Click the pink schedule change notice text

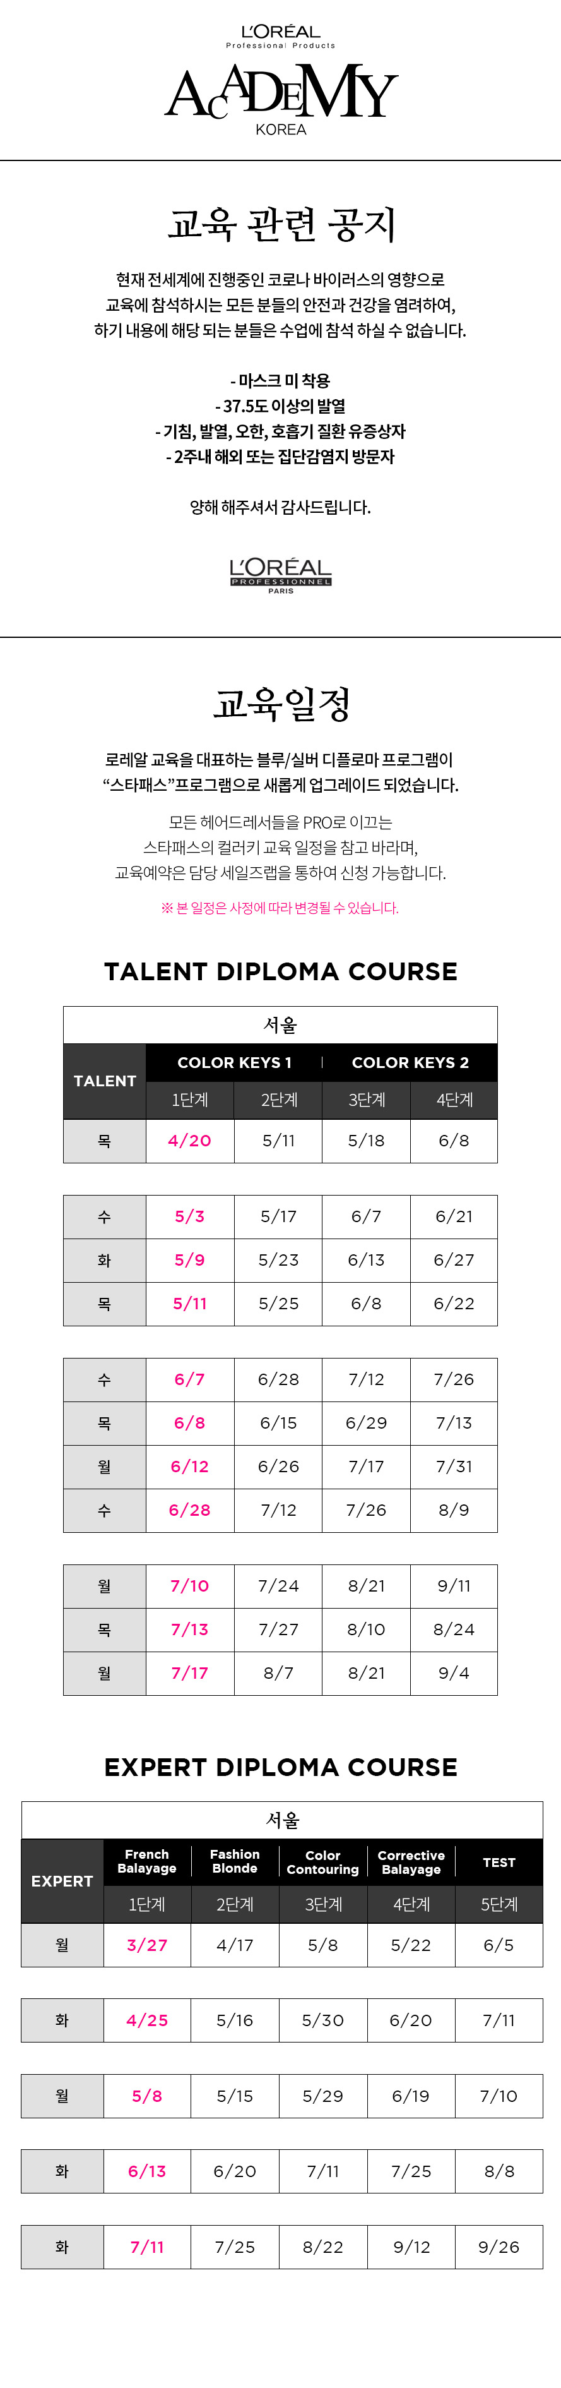280,908
